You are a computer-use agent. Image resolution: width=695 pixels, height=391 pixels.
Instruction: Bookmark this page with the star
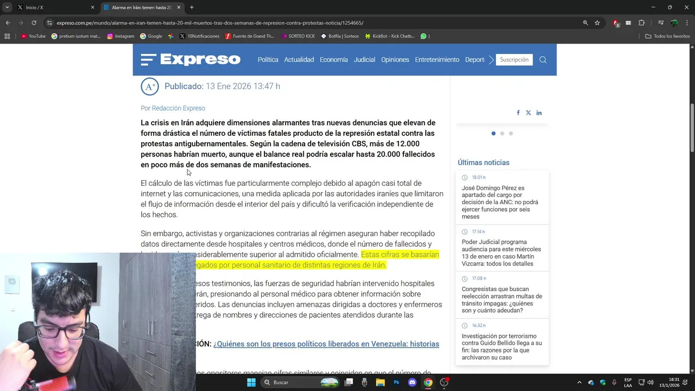[597, 23]
